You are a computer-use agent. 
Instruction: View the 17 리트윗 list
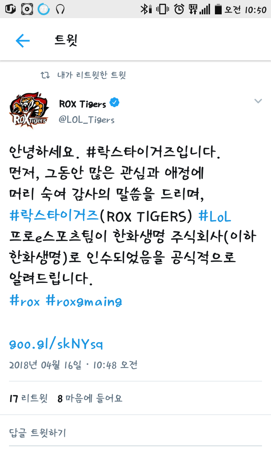tap(28, 398)
